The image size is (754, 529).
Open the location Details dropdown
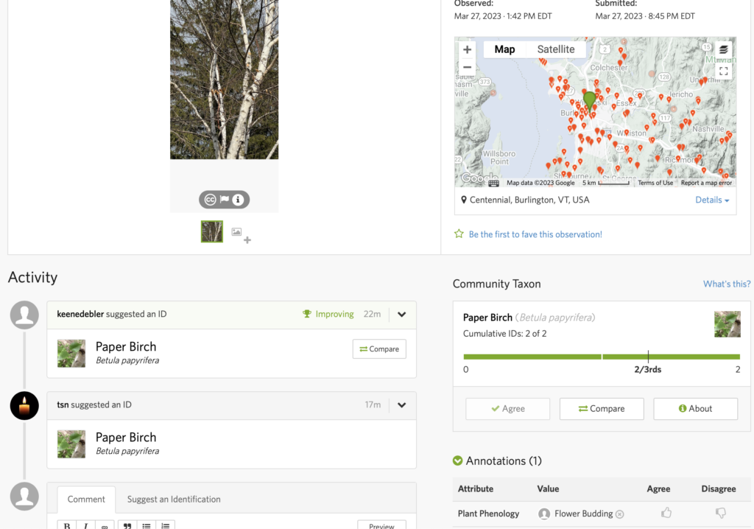pyautogui.click(x=712, y=200)
